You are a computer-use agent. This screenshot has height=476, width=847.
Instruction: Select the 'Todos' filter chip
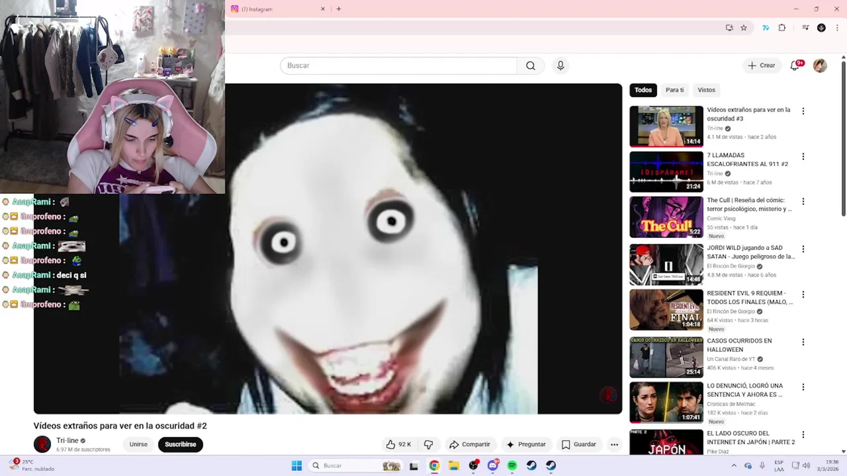click(643, 90)
